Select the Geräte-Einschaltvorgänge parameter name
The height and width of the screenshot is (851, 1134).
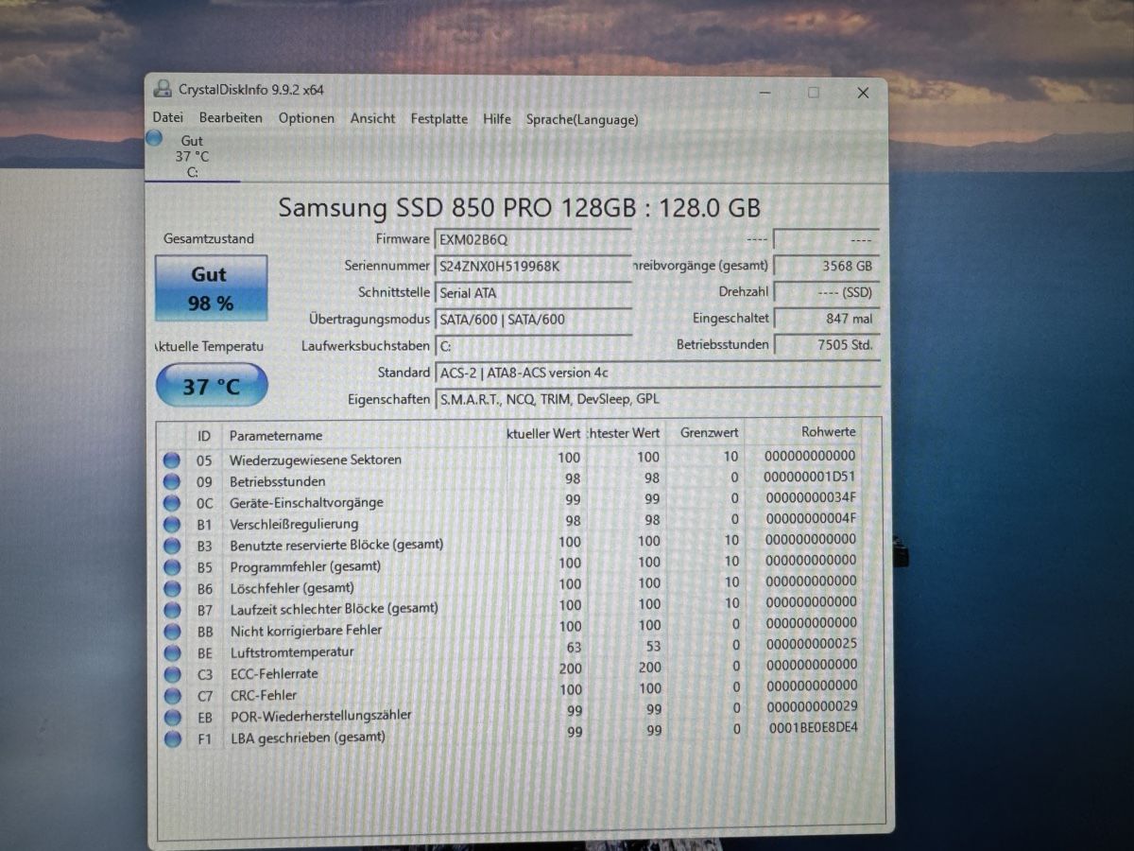pyautogui.click(x=306, y=502)
